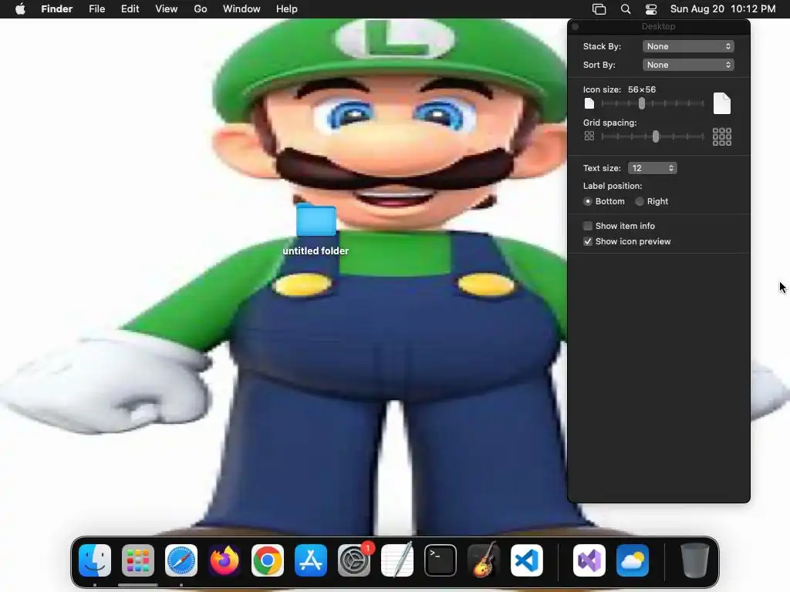Click the tight grid spacing icon
Image resolution: width=790 pixels, height=592 pixels.
click(x=589, y=136)
